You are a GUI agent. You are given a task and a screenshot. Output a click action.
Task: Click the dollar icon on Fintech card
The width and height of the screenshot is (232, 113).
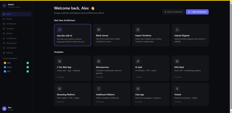[177, 88]
